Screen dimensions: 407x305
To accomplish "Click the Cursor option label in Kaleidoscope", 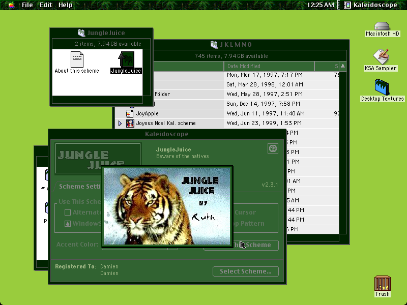I will coord(245,212).
